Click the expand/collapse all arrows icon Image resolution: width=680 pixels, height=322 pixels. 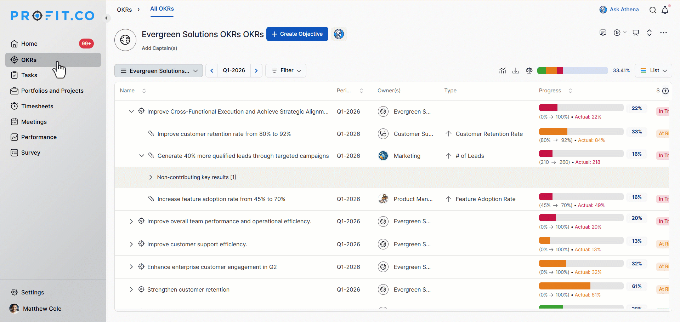point(649,33)
